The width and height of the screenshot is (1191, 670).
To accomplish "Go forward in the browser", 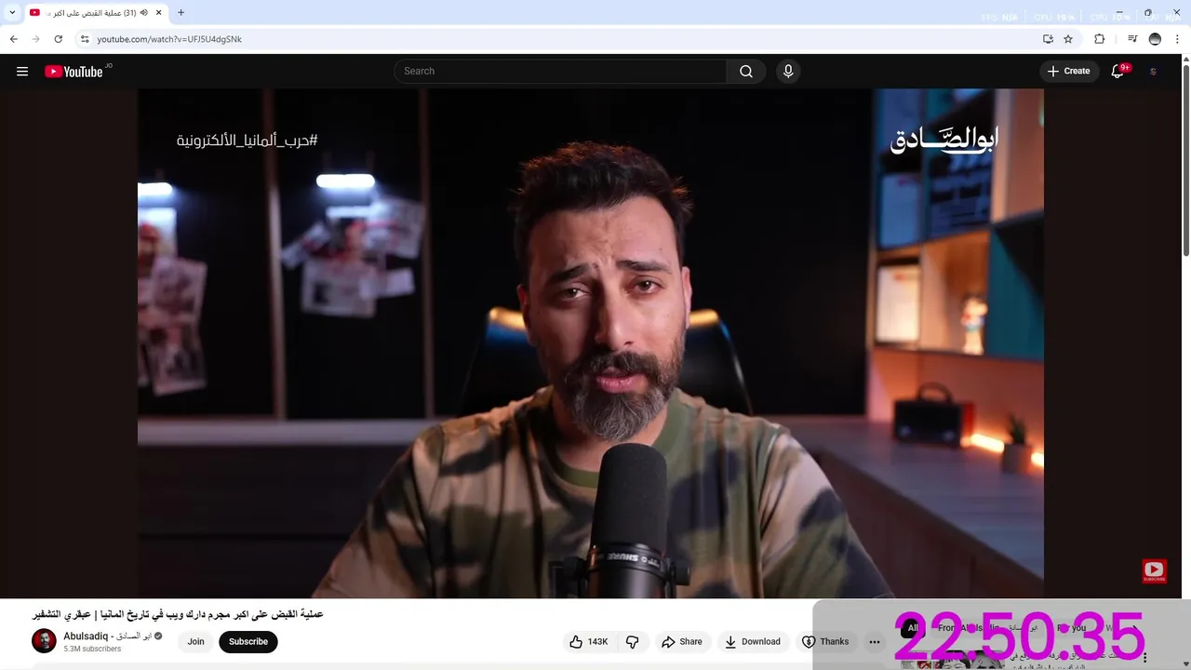I will (x=35, y=39).
